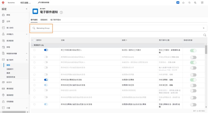Screen dimensions: 208x113
Task: Collapse the 電子郵件 sidebar section
Action: click(27, 60)
